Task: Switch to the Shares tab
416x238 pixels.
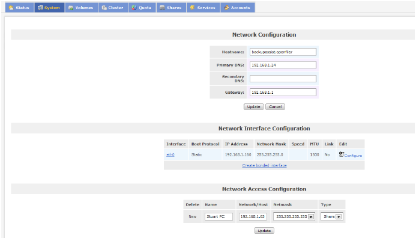Action: [171, 7]
